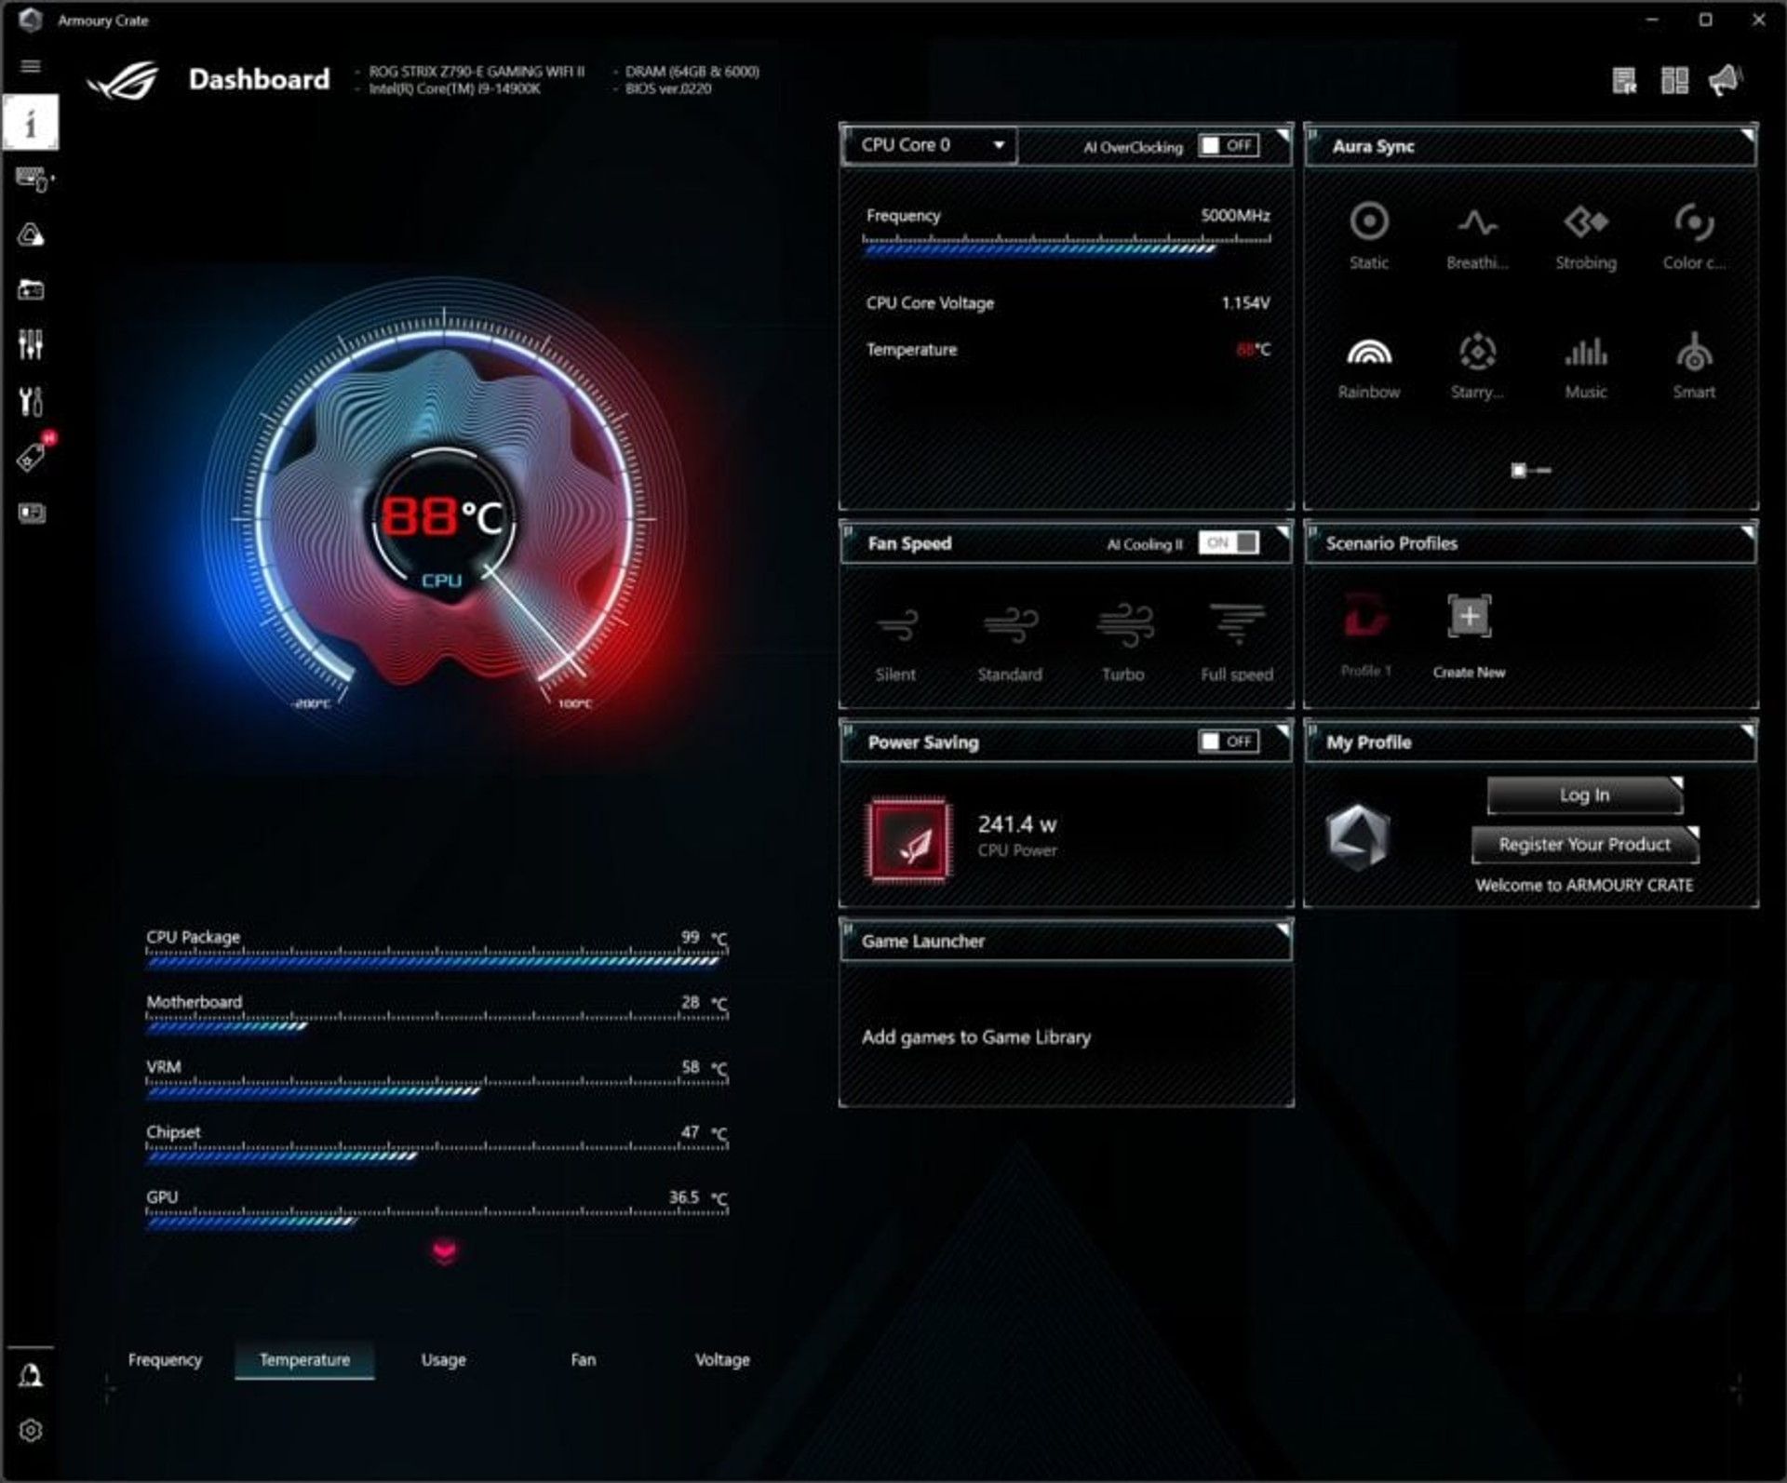The width and height of the screenshot is (1787, 1483).
Task: Select scenario Profile 1
Action: (x=1365, y=633)
